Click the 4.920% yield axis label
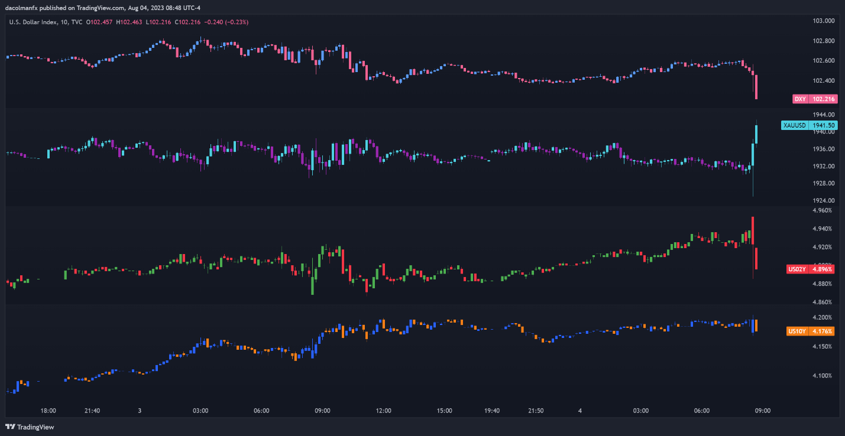Viewport: 845px width, 436px height. pyautogui.click(x=823, y=247)
